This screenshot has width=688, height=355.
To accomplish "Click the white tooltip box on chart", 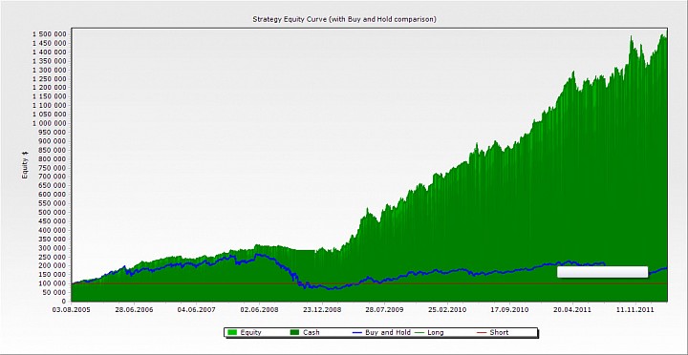I will [x=602, y=272].
